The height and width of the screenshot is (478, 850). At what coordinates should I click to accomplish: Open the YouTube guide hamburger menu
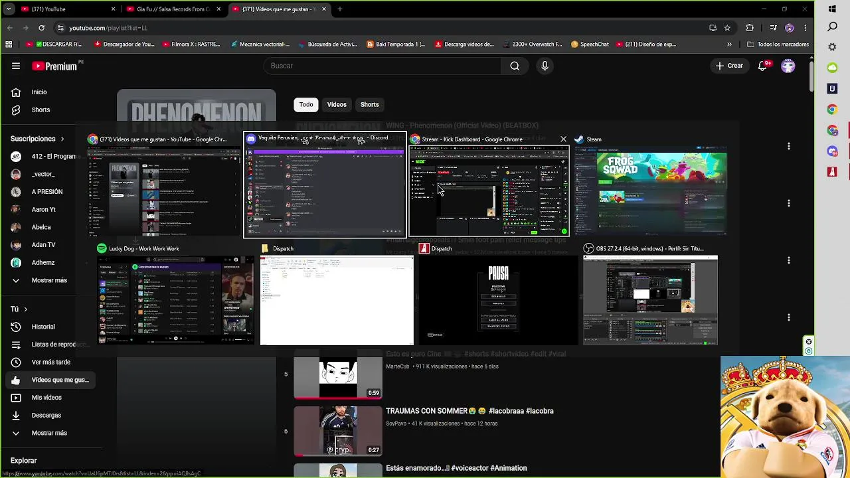click(x=16, y=66)
